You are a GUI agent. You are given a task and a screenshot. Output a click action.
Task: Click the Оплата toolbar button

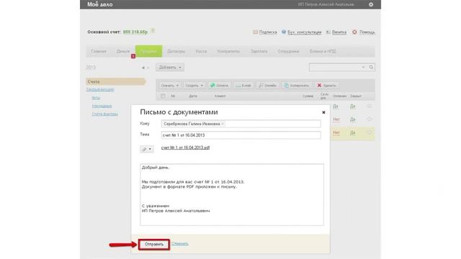click(x=219, y=86)
